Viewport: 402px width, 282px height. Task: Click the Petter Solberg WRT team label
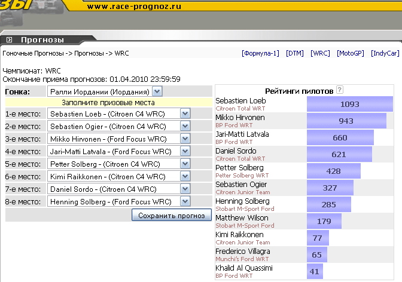(242, 175)
